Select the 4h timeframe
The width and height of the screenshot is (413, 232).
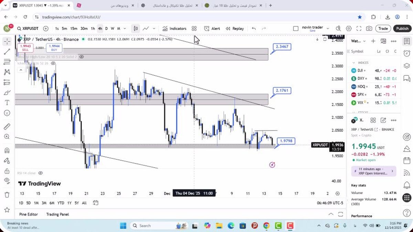(100, 29)
